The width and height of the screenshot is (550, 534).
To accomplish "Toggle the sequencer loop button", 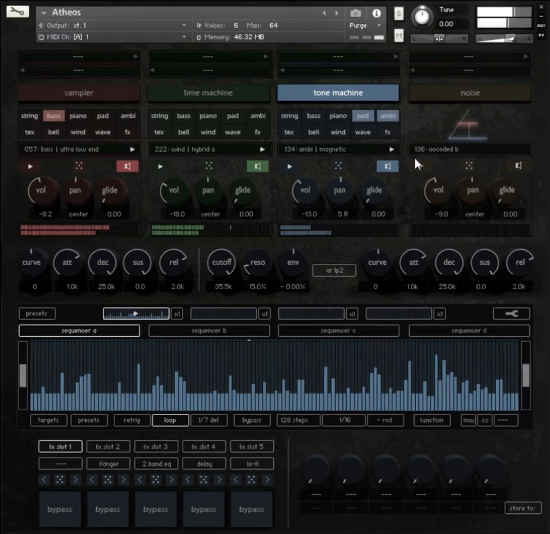I will click(170, 420).
